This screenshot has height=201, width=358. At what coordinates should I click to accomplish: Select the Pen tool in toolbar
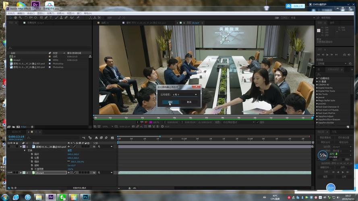(x=46, y=18)
